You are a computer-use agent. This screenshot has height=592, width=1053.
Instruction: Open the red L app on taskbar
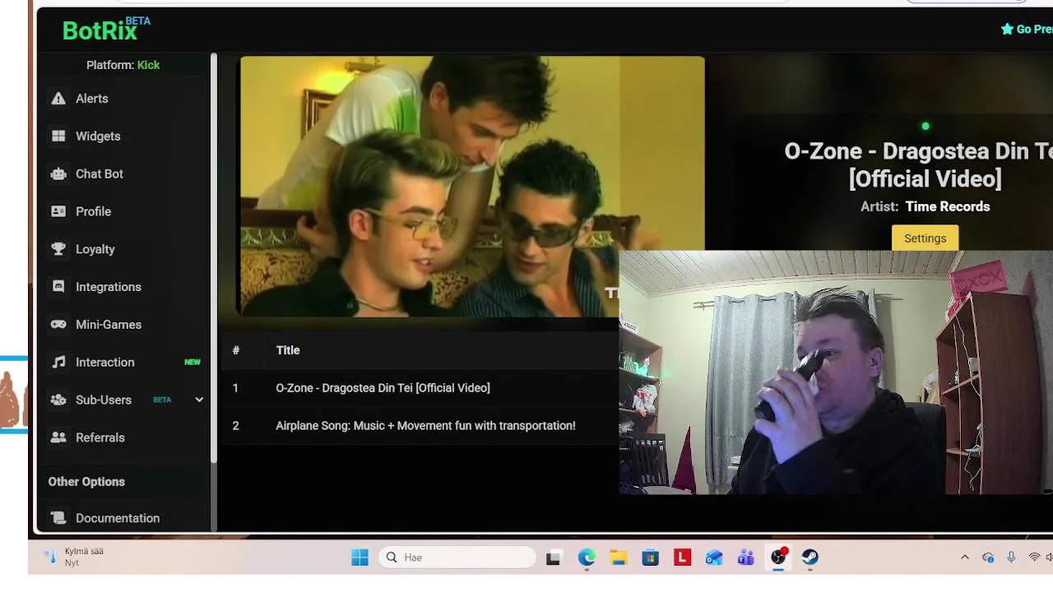point(682,557)
